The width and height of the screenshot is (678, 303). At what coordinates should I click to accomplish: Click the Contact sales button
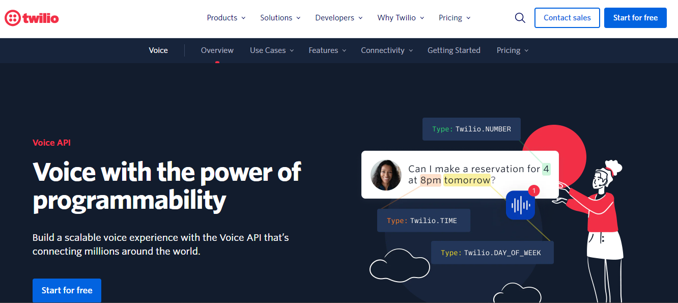pyautogui.click(x=567, y=18)
